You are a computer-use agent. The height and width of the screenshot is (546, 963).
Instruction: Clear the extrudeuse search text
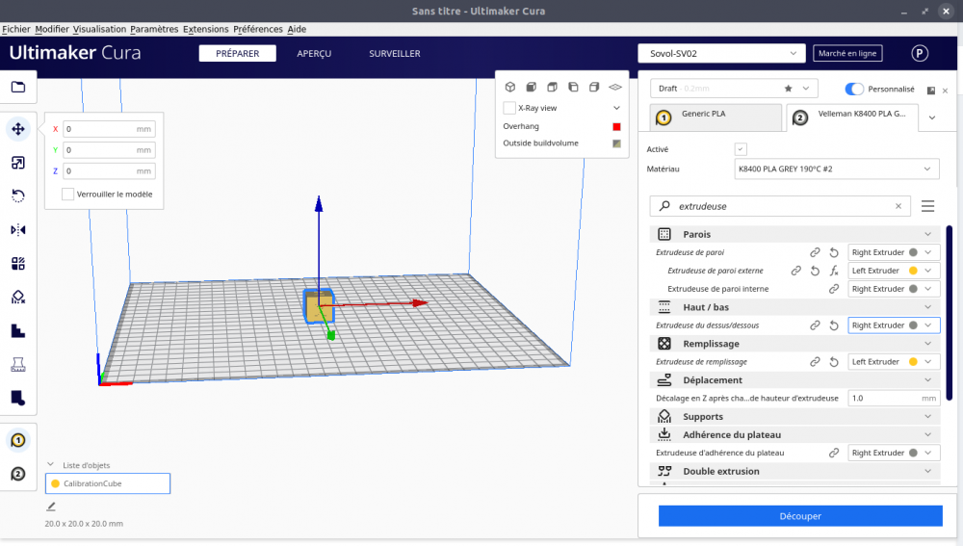tap(898, 206)
